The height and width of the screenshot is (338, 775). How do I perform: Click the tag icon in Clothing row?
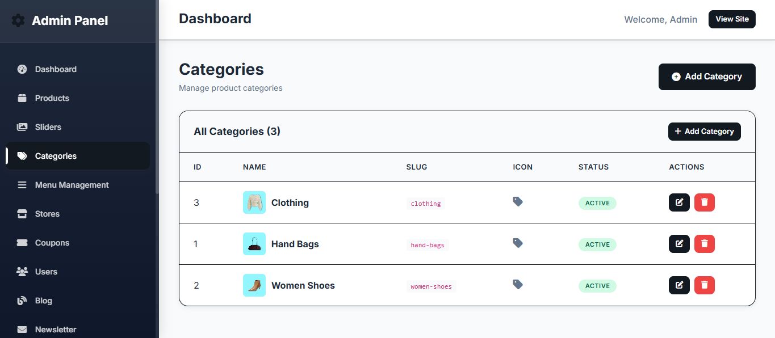pos(518,201)
